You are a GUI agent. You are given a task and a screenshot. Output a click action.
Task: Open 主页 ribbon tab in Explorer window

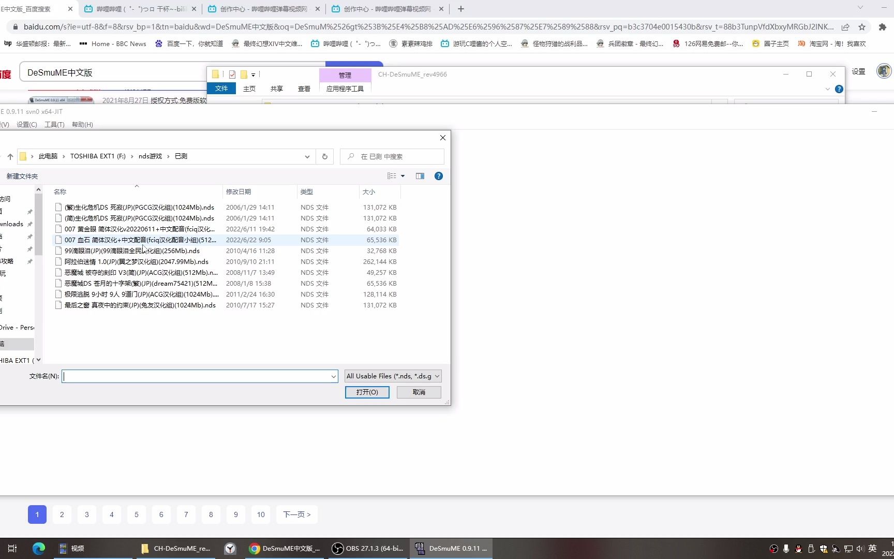[x=249, y=89]
